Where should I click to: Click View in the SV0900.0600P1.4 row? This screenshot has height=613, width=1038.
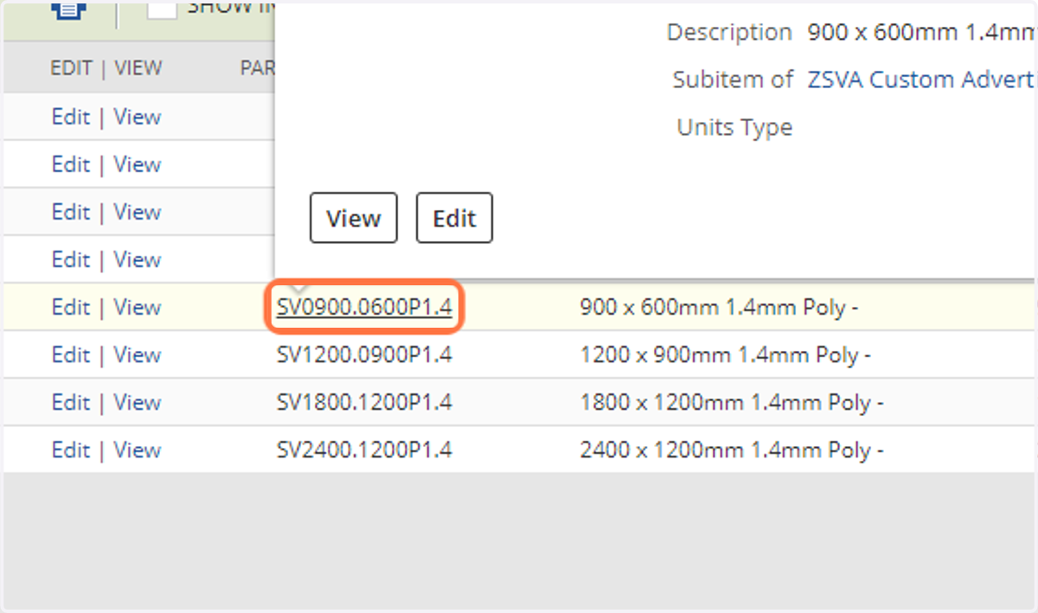click(138, 307)
